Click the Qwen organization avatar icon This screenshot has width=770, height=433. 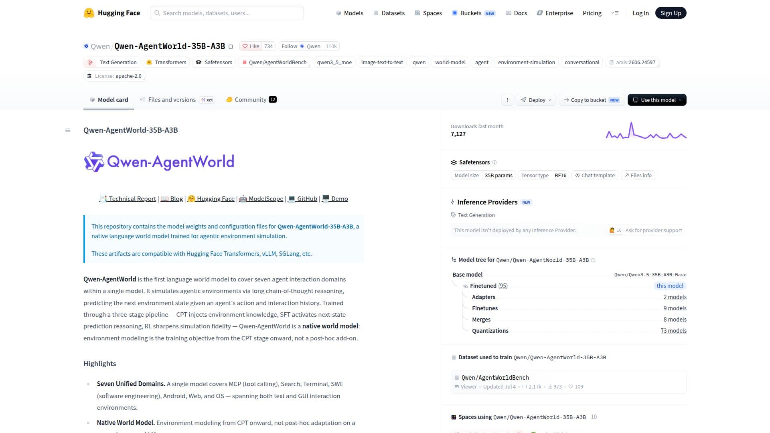(86, 46)
